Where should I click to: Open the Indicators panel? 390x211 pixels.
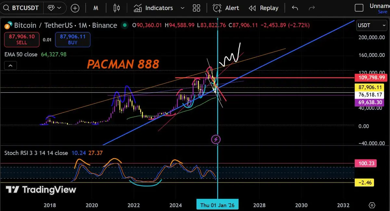coord(153,8)
